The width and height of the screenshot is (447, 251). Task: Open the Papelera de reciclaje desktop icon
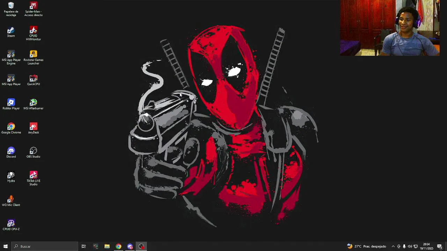11,9
